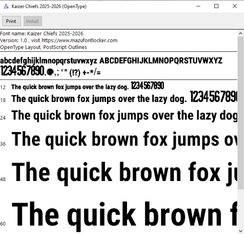Click the "OpenType Layout, PostScript Outlines" line
This screenshot has height=234, width=244.
(x=44, y=47)
